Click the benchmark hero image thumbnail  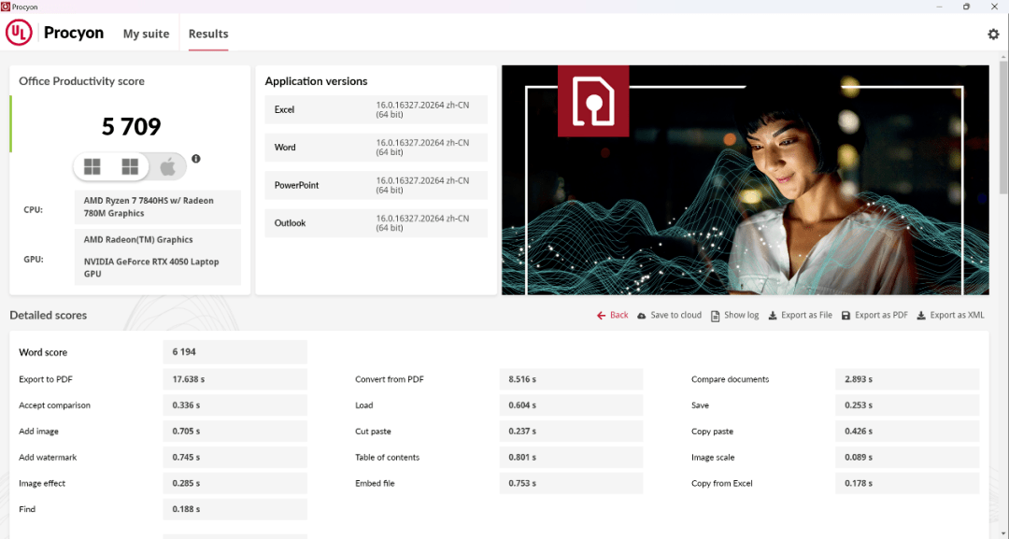pos(745,180)
